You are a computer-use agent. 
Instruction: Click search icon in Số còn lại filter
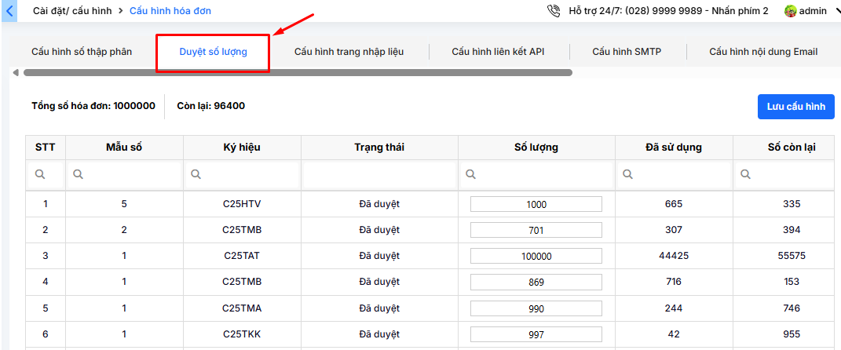[x=746, y=175]
